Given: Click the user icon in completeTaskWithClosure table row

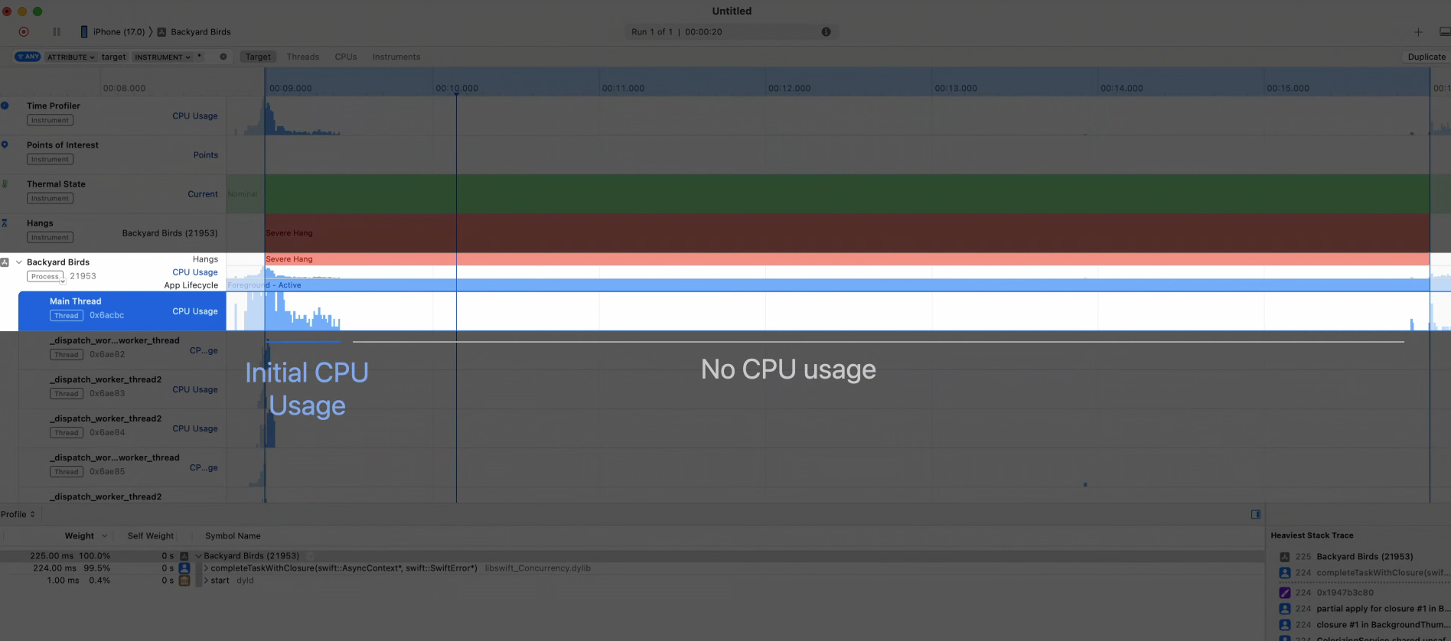Looking at the screenshot, I should 184,568.
